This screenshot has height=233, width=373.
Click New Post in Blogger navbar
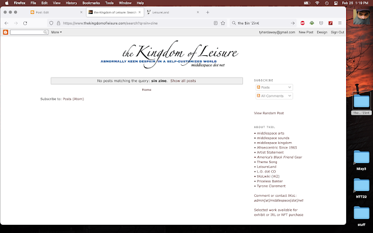pos(306,32)
